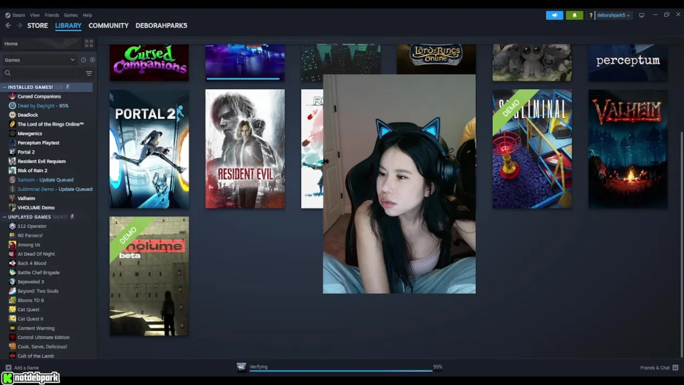Click the Risk of Rain 2 icon
Screen dimensions: 684x385
pyautogui.click(x=12, y=171)
